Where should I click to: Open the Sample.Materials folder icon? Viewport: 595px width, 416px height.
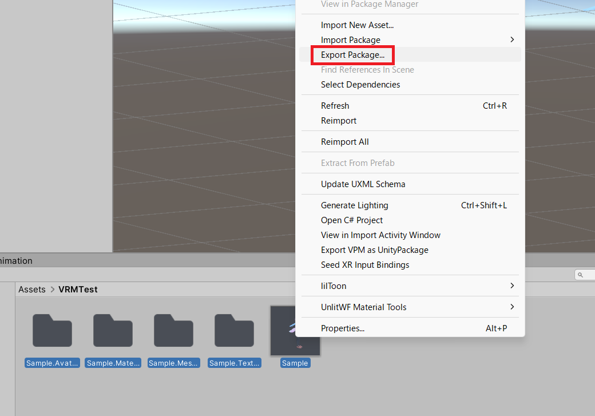[x=113, y=330]
